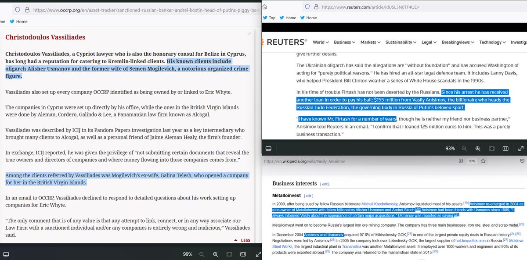Viewport: 527px width, 260px height.
Task: Toggle the fit-to-width view icon on the toolbar
Action: 229,253
